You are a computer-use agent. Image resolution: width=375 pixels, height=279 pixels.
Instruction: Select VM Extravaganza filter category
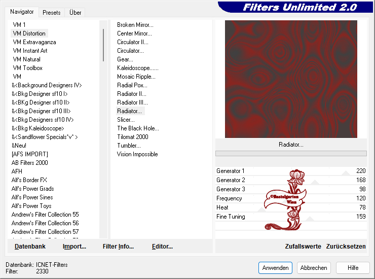[34, 42]
